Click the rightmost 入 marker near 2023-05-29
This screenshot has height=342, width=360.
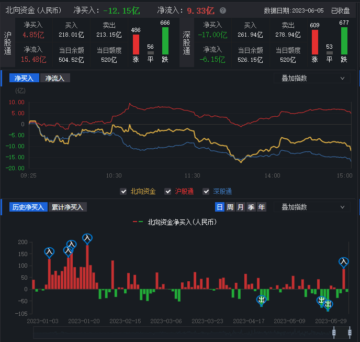344,261
